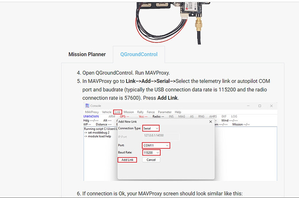Click the GPS: -- status text

pyautogui.click(x=124, y=116)
